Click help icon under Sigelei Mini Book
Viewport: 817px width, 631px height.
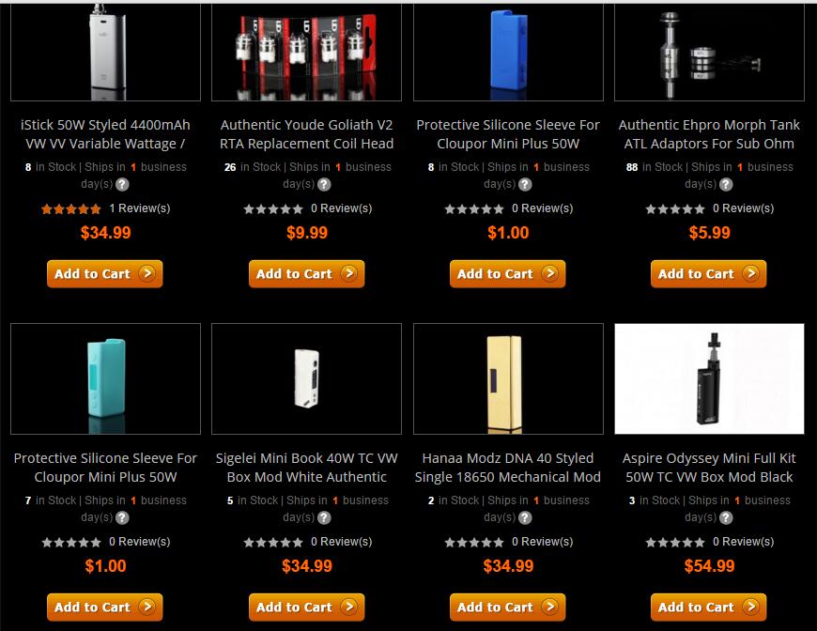[324, 518]
